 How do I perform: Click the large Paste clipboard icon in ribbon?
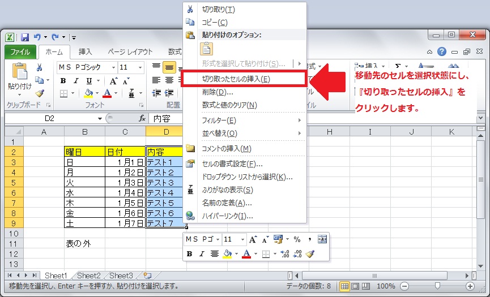(20, 71)
